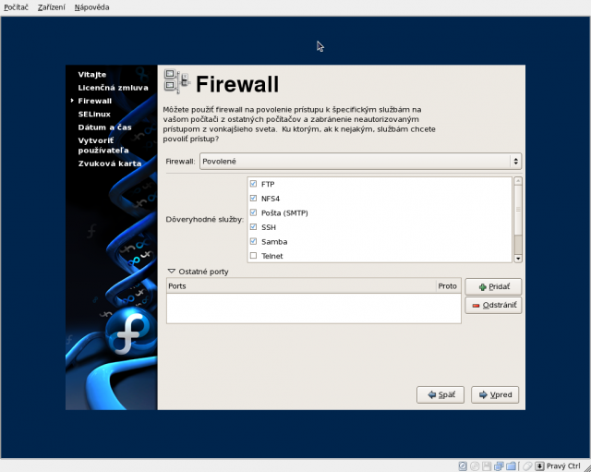Click the network adapters status icon
This screenshot has height=472, width=591.
pyautogui.click(x=499, y=466)
